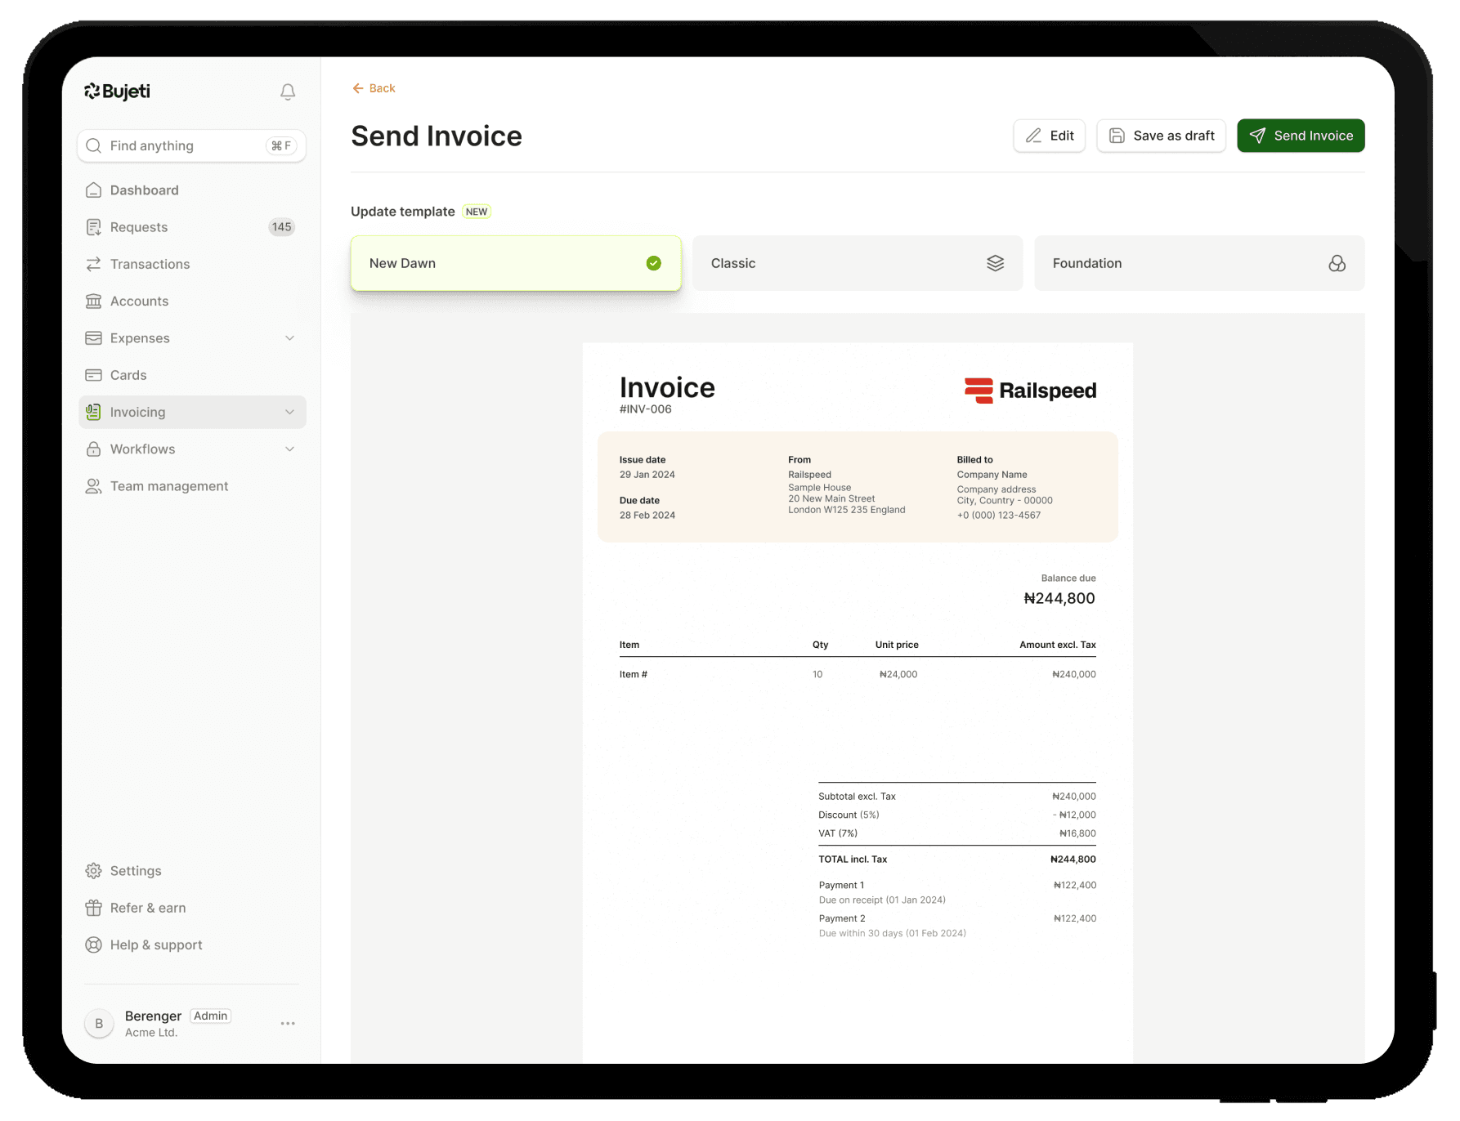Open Refer & earn
1460x1121 pixels.
pyautogui.click(x=192, y=908)
